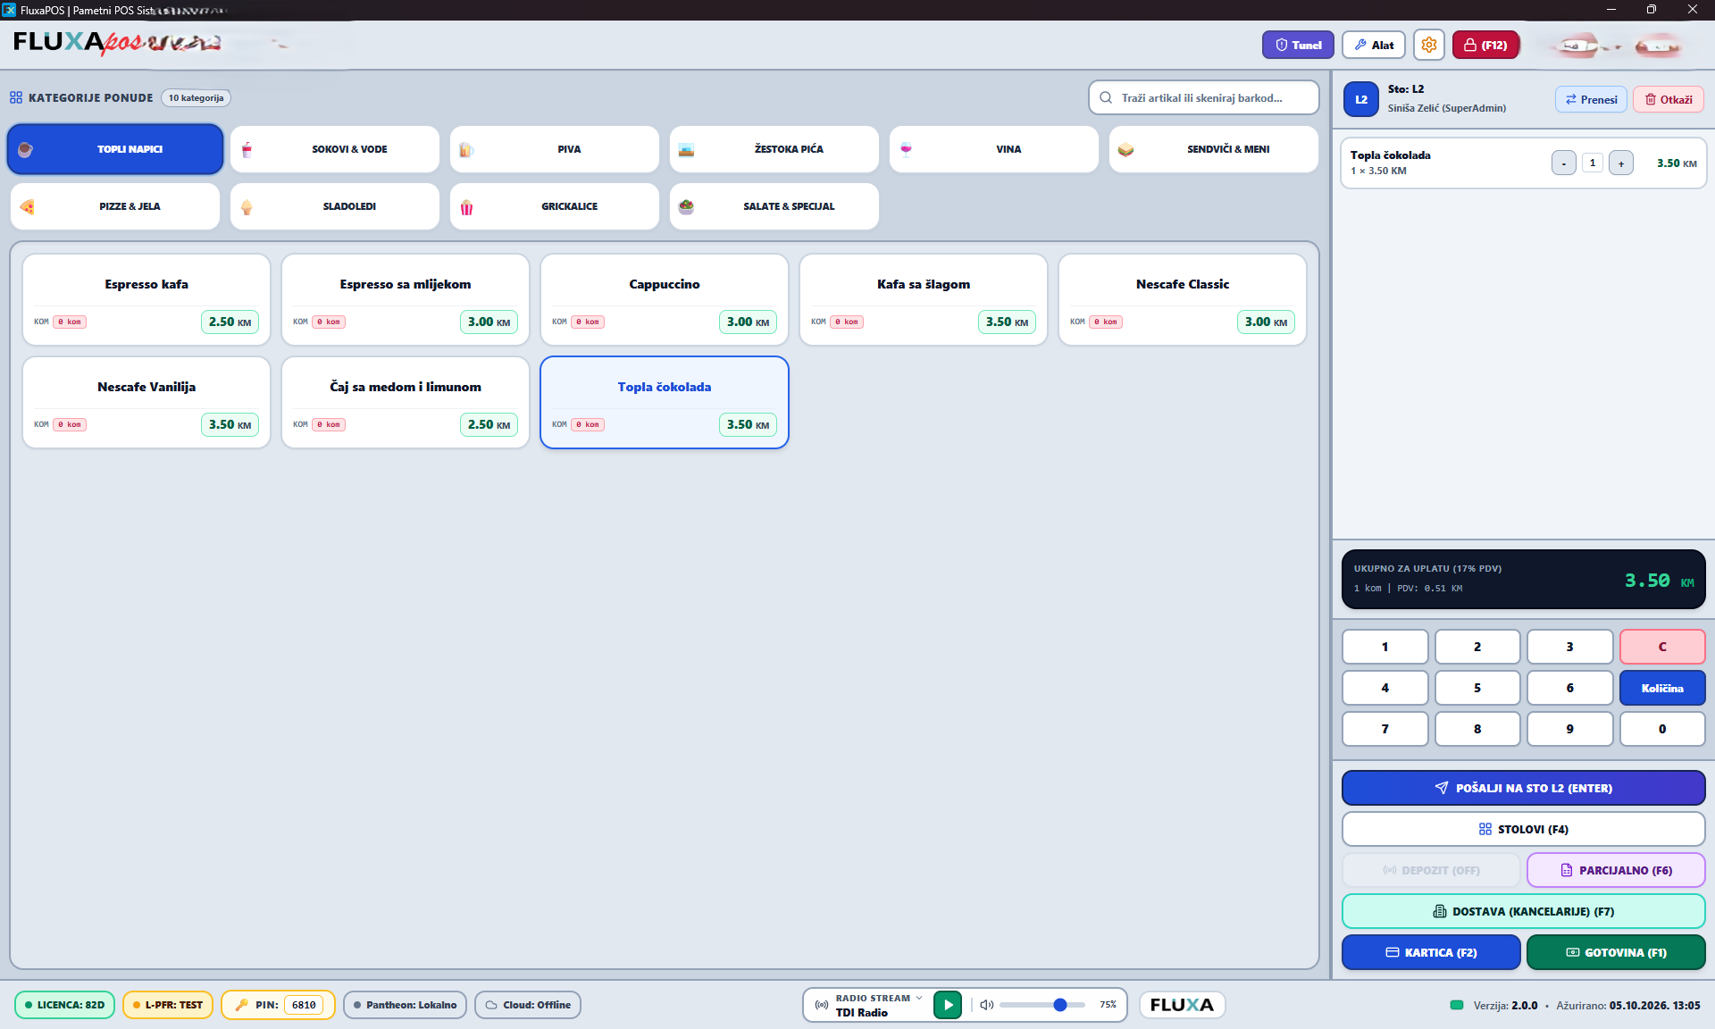Screen dimensions: 1715x1029
Task: Add Cappuccino to the order
Action: [x=665, y=300]
